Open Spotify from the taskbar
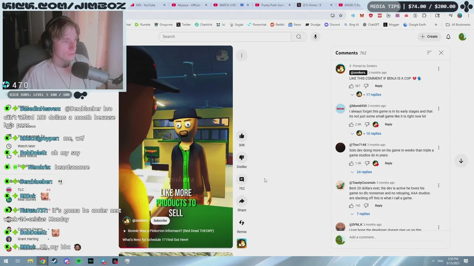The width and height of the screenshot is (474, 266). pyautogui.click(x=79, y=261)
